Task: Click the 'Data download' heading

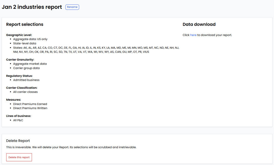Action: coord(199,25)
